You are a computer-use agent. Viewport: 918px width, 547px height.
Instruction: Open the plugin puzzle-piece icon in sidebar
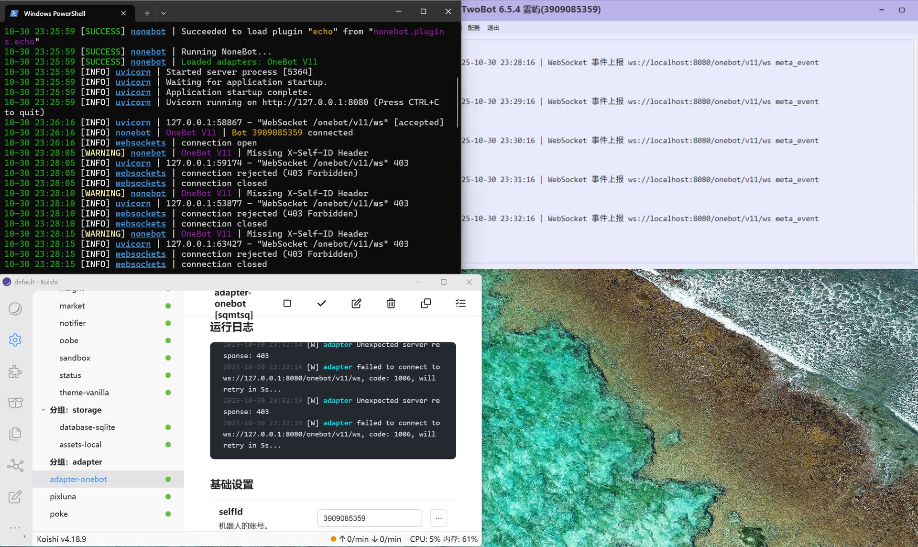15,372
